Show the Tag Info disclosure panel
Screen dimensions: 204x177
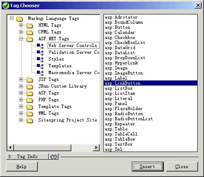(x=10, y=157)
